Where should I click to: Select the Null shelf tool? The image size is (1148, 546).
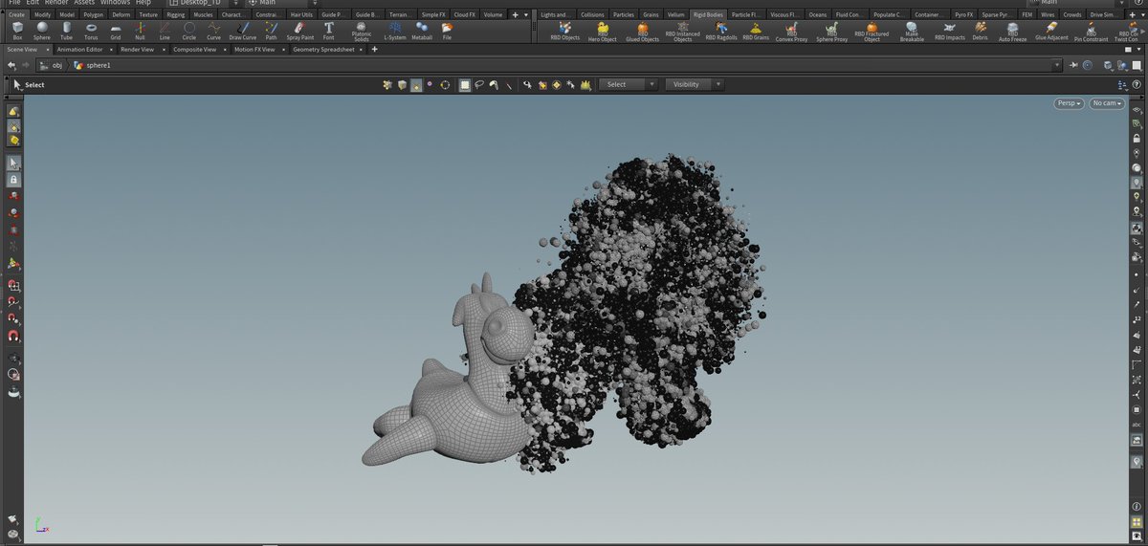coord(140,31)
